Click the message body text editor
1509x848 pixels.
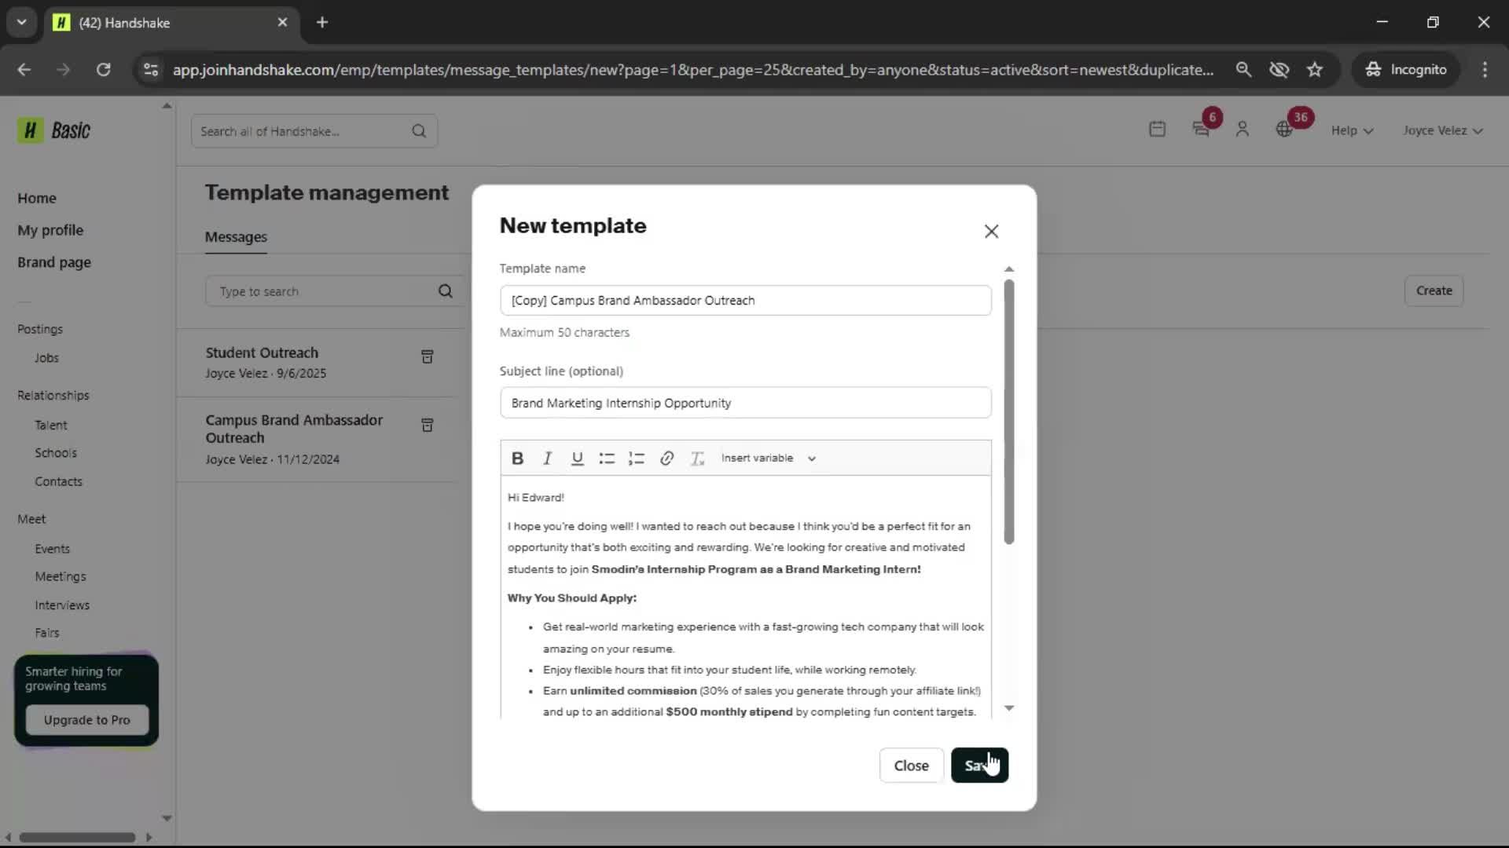pyautogui.click(x=745, y=597)
